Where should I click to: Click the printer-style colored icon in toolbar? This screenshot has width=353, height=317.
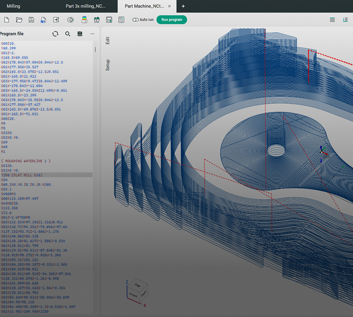[x=84, y=20]
